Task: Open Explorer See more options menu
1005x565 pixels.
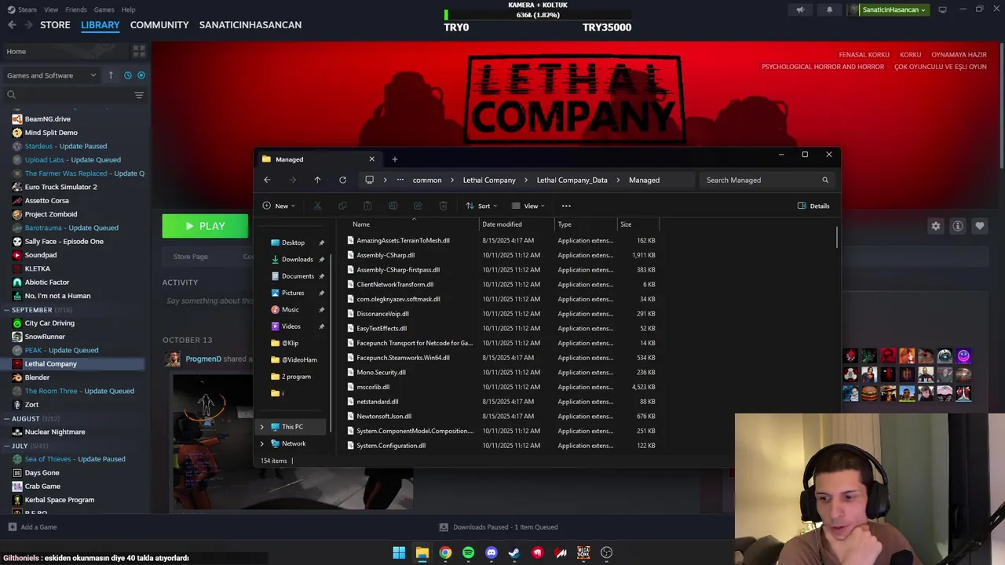Action: pyautogui.click(x=566, y=206)
